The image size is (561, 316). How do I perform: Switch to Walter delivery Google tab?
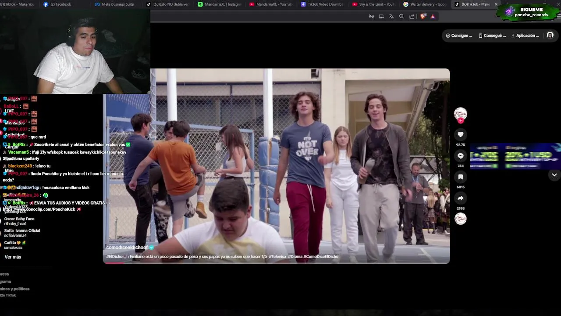click(x=425, y=4)
